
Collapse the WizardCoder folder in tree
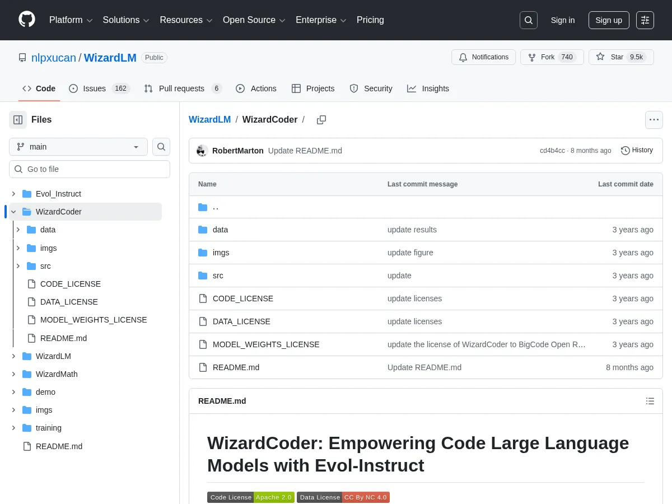[x=13, y=212]
